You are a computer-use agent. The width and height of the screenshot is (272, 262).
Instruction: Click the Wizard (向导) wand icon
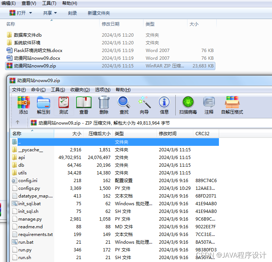pyautogui.click(x=144, y=102)
